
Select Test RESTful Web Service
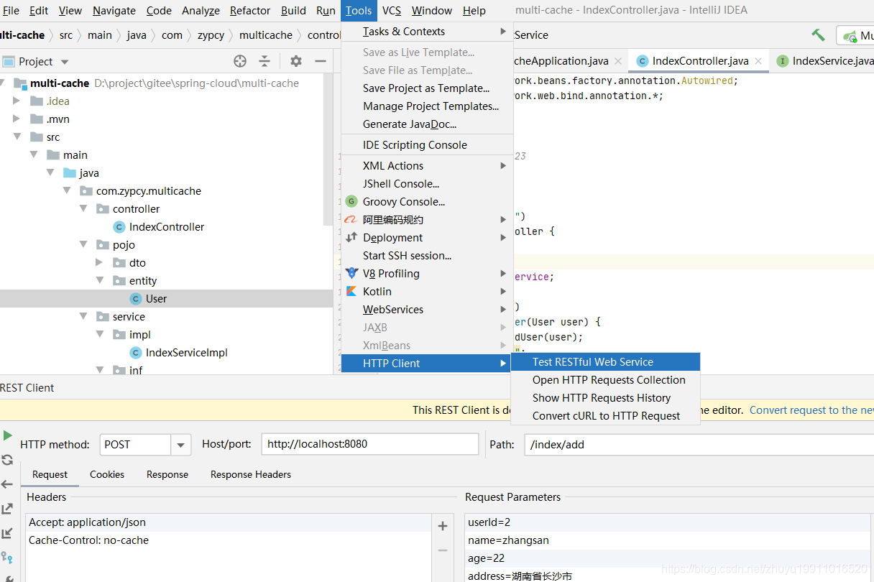605,362
